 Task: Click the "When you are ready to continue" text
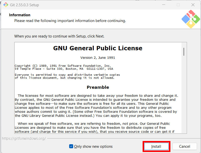pyautogui.click(x=59, y=36)
